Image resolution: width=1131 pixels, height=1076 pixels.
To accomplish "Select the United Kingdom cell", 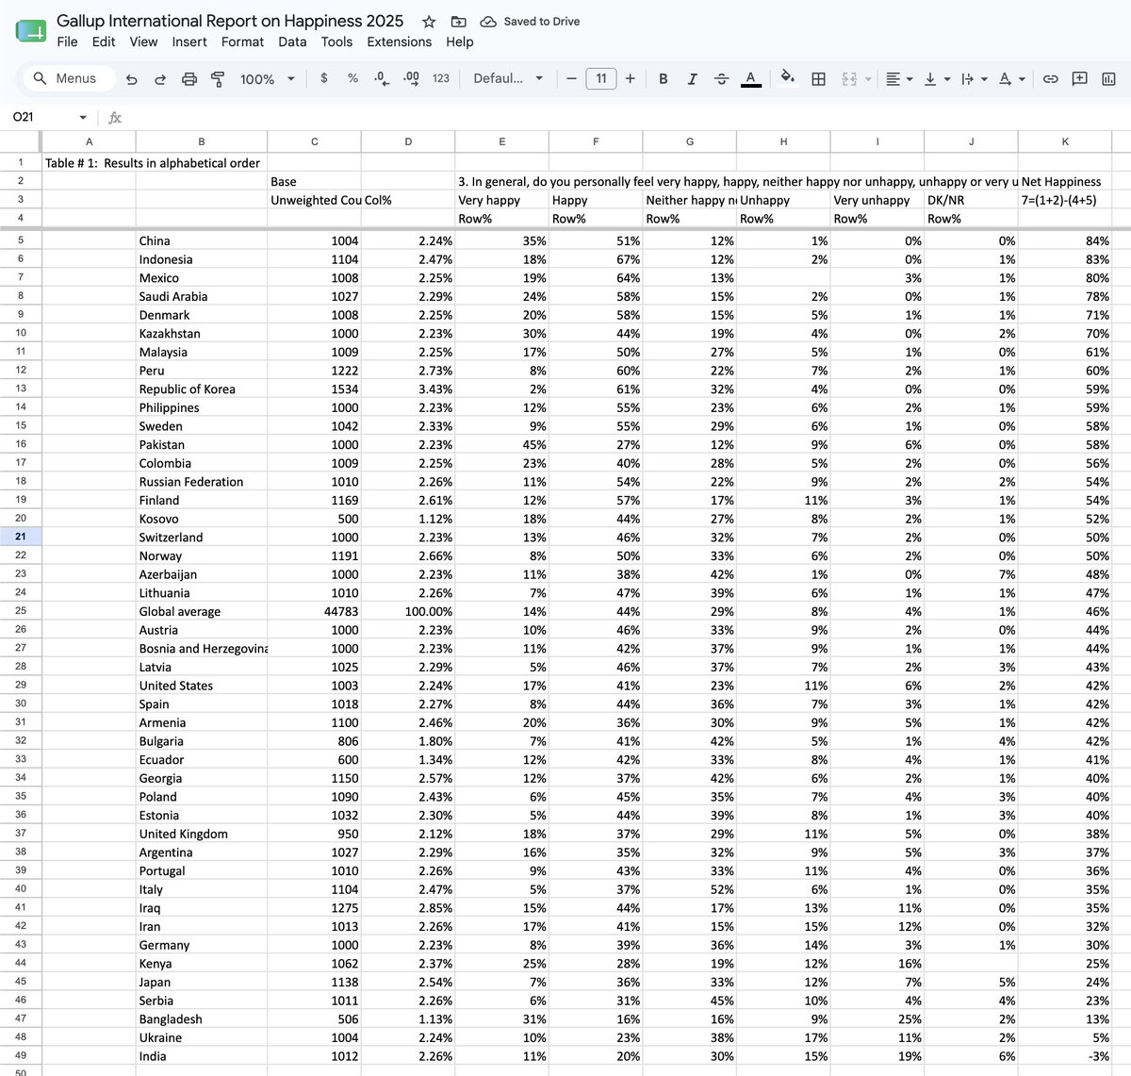I will 202,834.
